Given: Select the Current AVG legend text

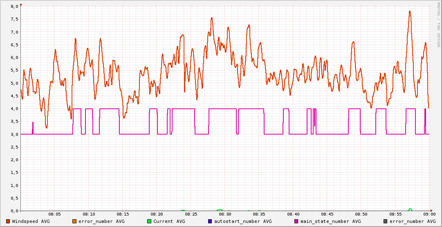Looking at the screenshot, I should pyautogui.click(x=169, y=221).
